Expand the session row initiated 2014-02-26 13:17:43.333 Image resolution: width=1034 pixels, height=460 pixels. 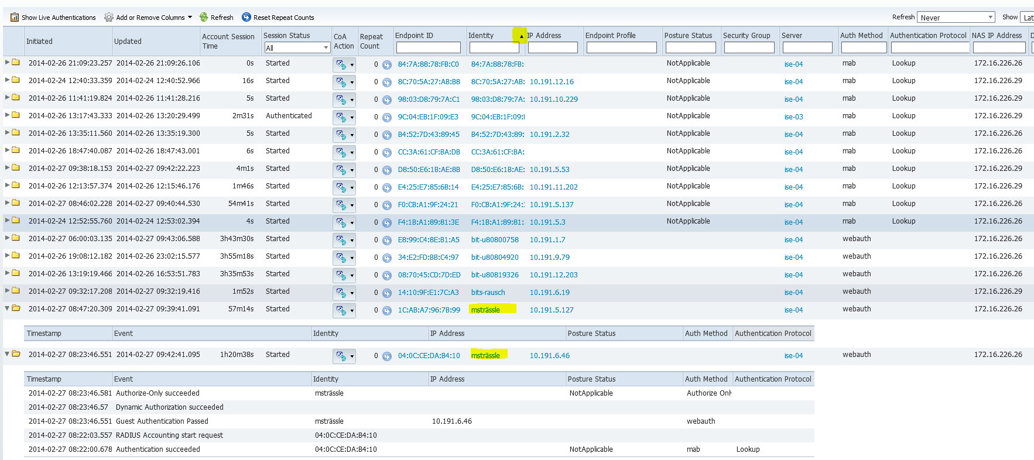[7, 115]
